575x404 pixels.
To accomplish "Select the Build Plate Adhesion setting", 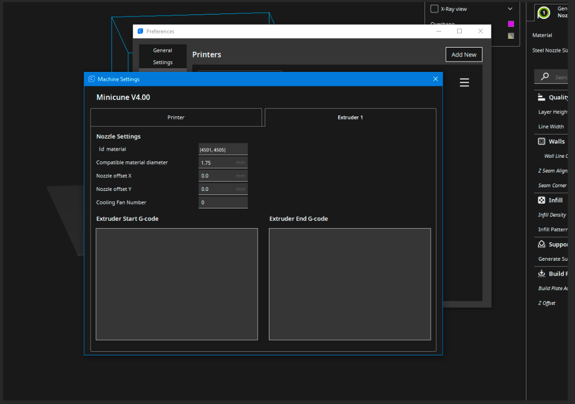I will click(x=553, y=289).
